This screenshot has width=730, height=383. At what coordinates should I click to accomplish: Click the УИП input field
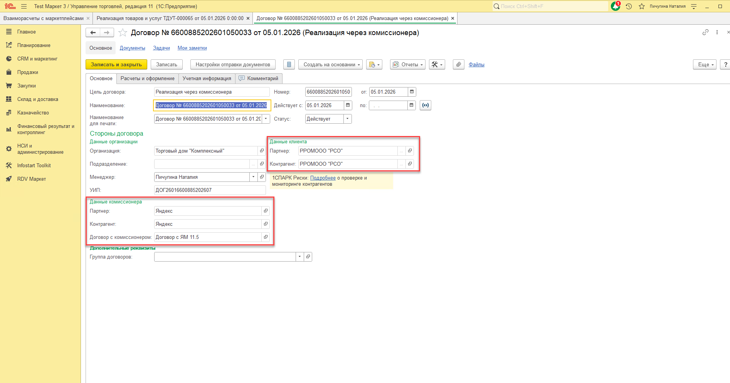coord(210,190)
